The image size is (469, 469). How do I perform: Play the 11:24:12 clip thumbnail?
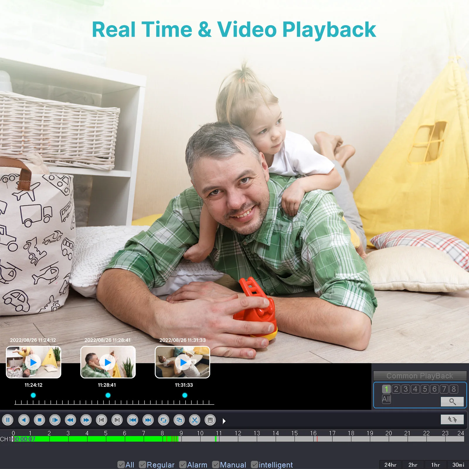pos(33,362)
